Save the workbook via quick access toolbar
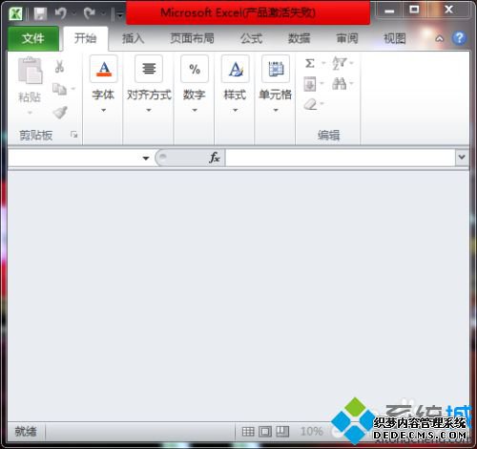The height and width of the screenshot is (449, 477). tap(40, 13)
